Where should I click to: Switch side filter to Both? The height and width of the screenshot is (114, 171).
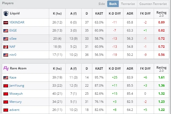point(113,4)
